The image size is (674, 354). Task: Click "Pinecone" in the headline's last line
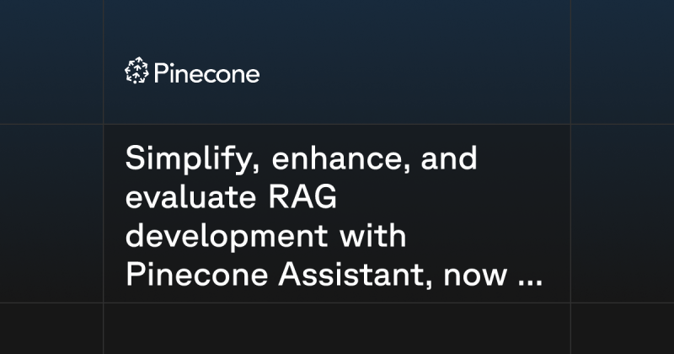(197, 274)
